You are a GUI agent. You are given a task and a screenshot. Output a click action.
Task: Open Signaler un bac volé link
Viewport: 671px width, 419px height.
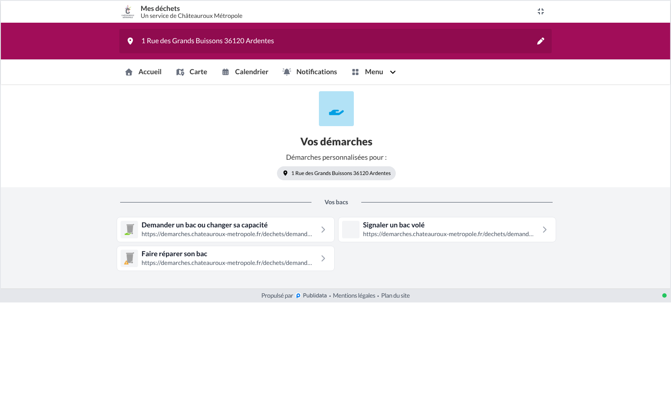point(447,230)
